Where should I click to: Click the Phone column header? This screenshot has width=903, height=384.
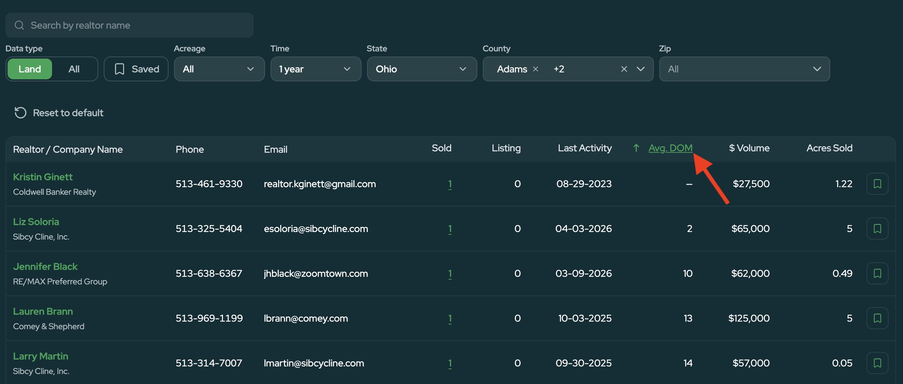click(190, 149)
